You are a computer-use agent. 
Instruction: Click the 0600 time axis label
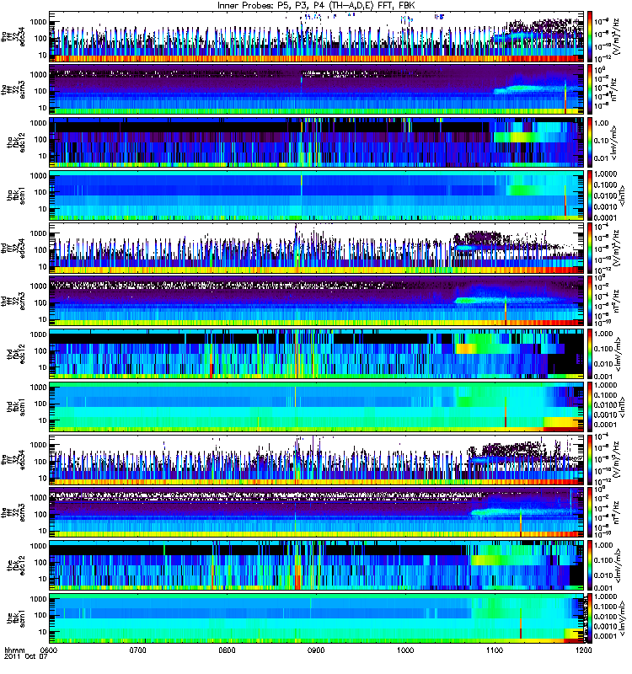[49, 650]
